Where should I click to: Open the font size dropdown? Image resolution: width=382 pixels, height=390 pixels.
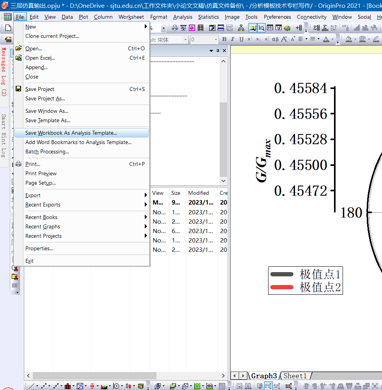pos(216,39)
